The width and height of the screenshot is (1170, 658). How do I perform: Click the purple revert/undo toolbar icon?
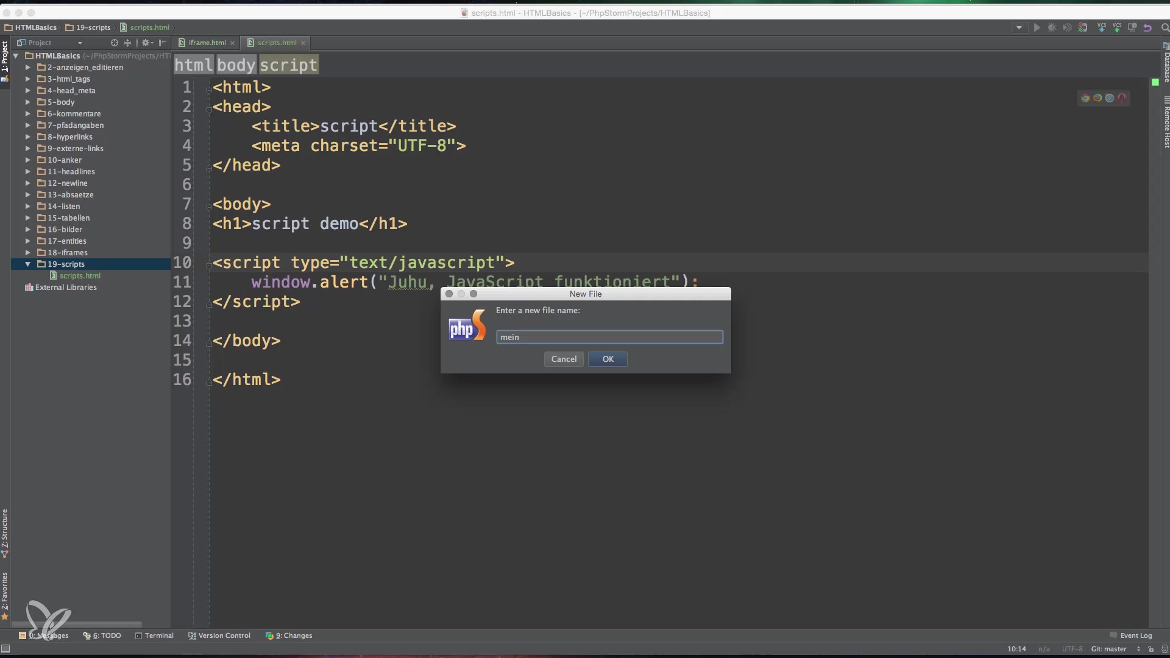[1147, 27]
